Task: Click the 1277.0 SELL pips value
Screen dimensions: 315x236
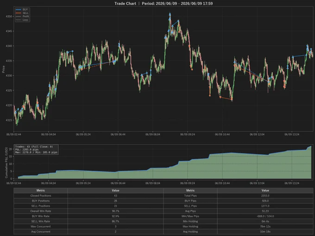Action: (x=265, y=206)
